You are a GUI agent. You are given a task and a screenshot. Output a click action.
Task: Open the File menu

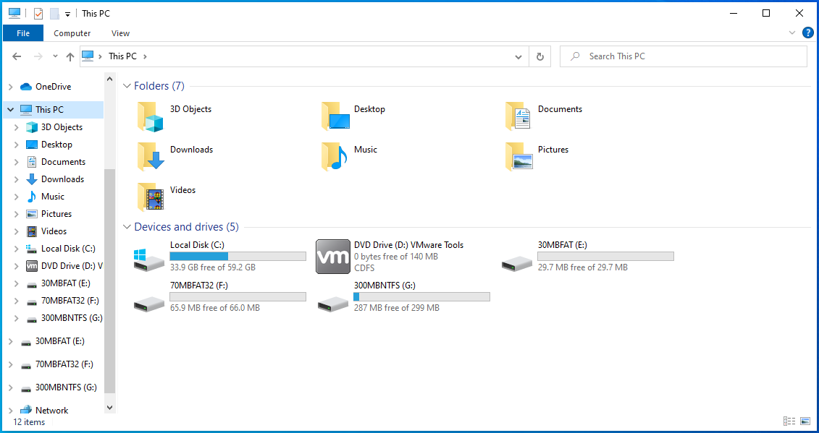(23, 33)
